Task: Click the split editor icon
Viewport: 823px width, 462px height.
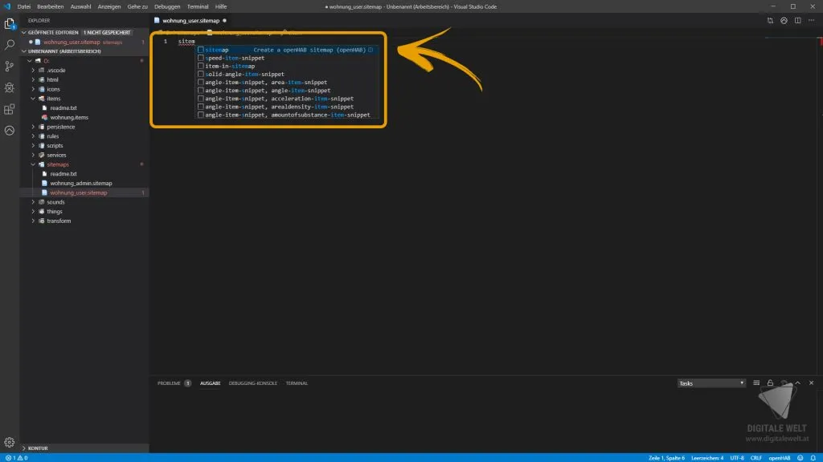Action: point(798,20)
